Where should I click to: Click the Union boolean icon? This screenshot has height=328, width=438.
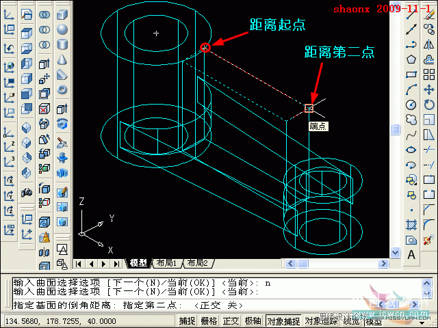[x=44, y=14]
